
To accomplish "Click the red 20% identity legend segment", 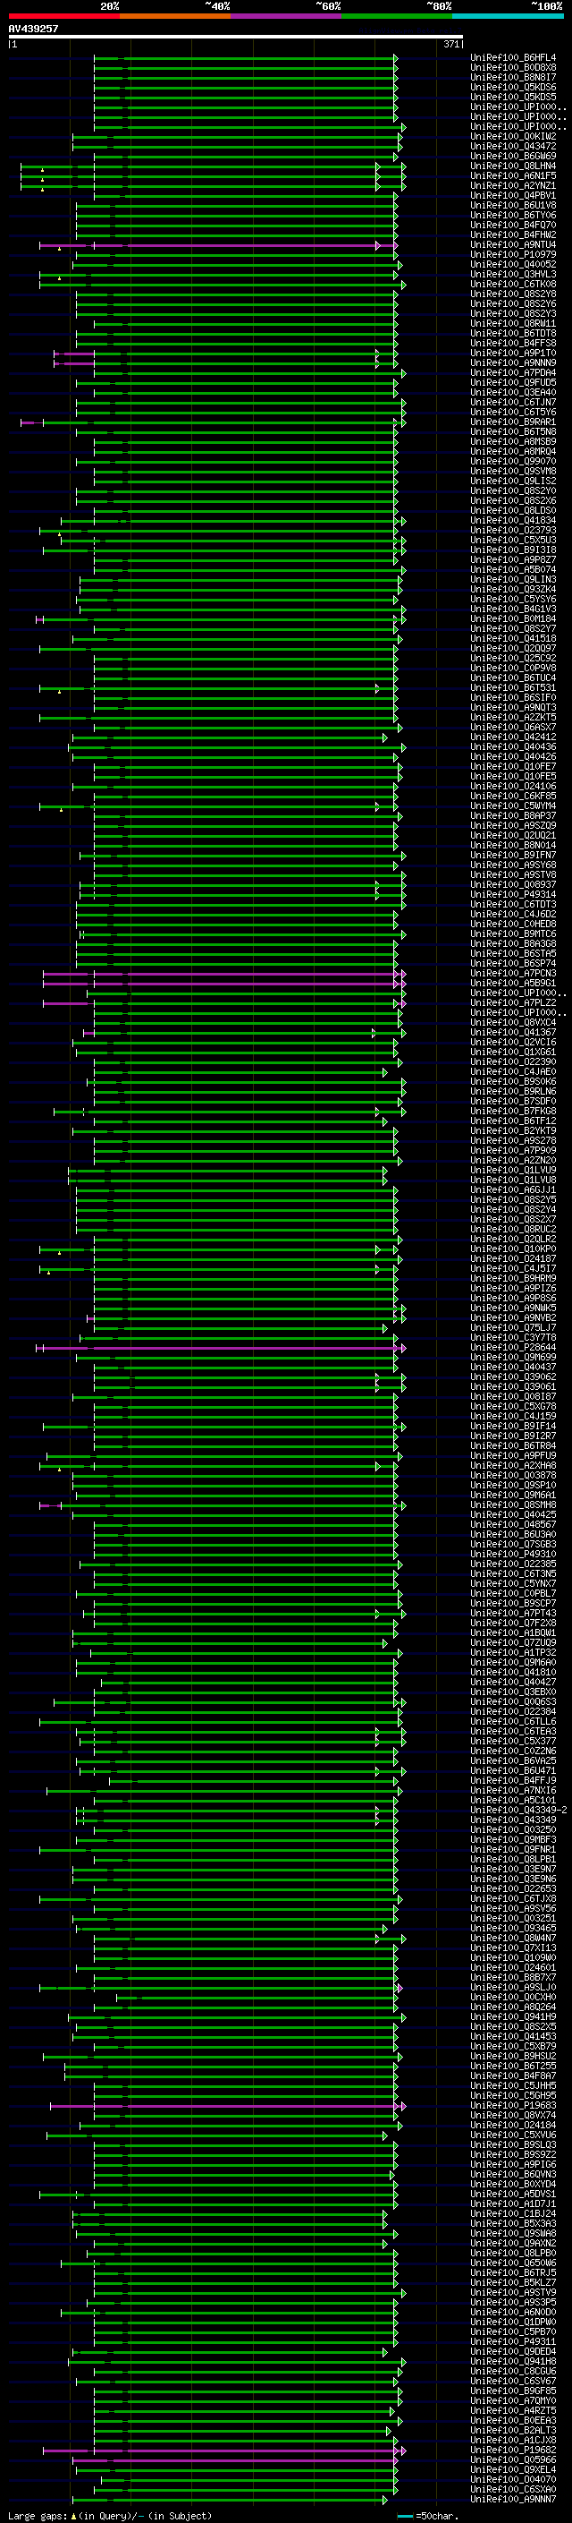I will 63,16.
